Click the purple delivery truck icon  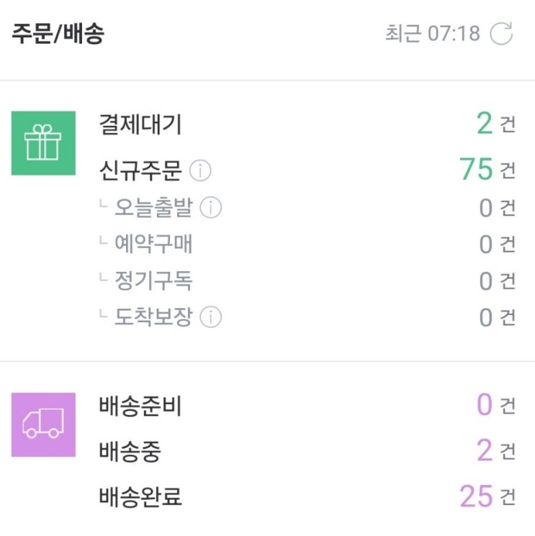tap(43, 424)
